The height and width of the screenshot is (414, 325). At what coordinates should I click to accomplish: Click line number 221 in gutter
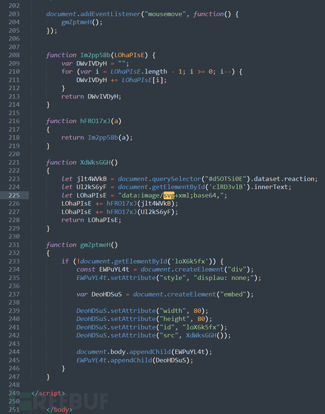click(x=14, y=162)
